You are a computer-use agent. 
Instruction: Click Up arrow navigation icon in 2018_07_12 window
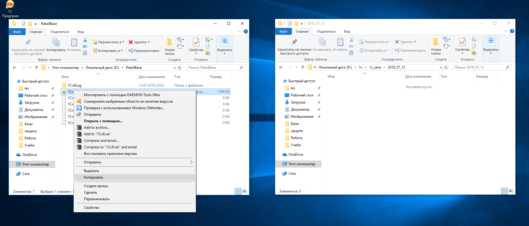(x=303, y=67)
